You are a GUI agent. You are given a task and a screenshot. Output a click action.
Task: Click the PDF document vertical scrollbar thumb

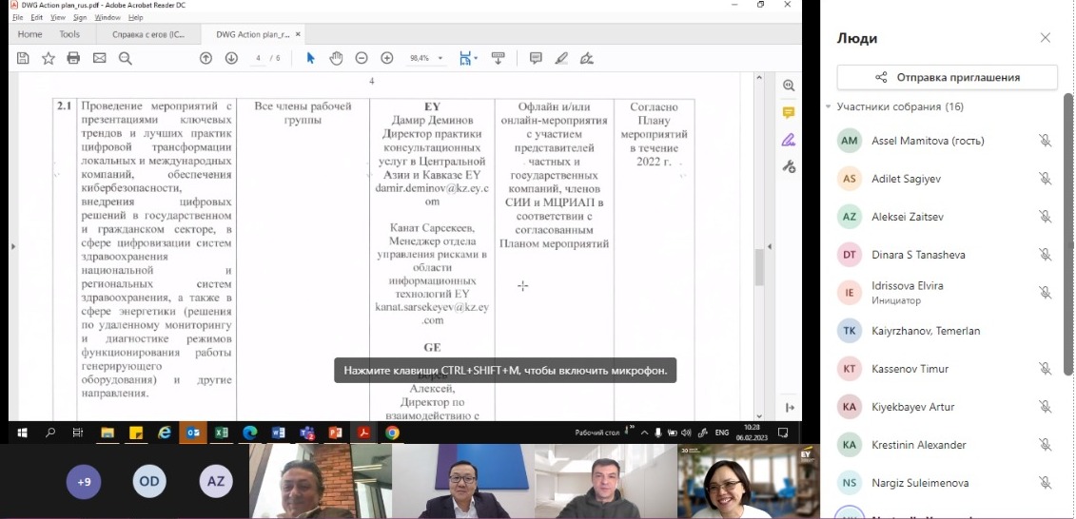(759, 267)
